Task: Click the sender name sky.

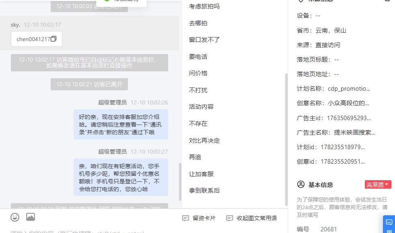Action: tap(15, 25)
